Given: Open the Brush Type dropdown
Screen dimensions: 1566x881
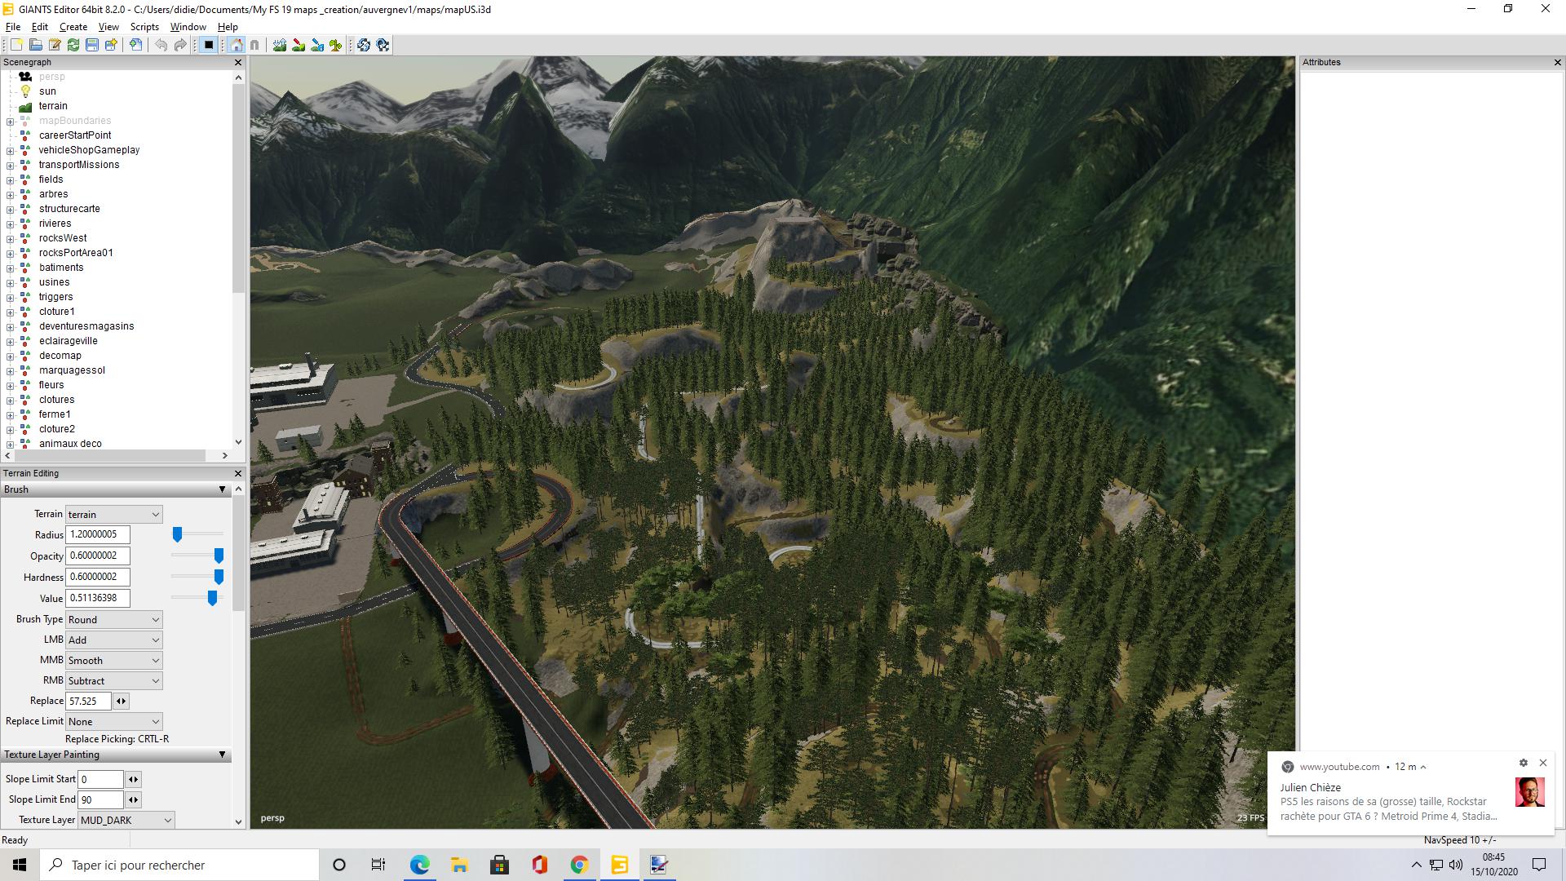Looking at the screenshot, I should pyautogui.click(x=113, y=619).
